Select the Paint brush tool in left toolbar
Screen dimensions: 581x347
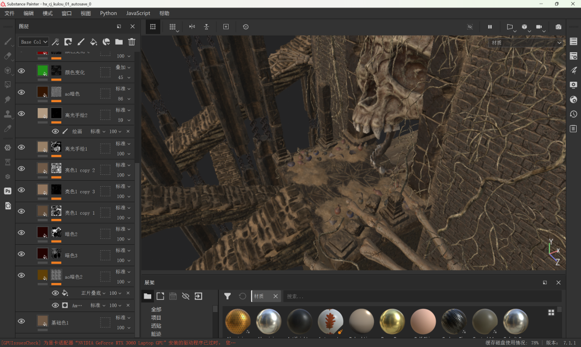(x=8, y=41)
